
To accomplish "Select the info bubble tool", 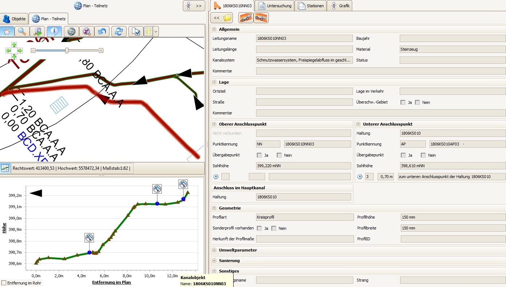I will click(54, 31).
